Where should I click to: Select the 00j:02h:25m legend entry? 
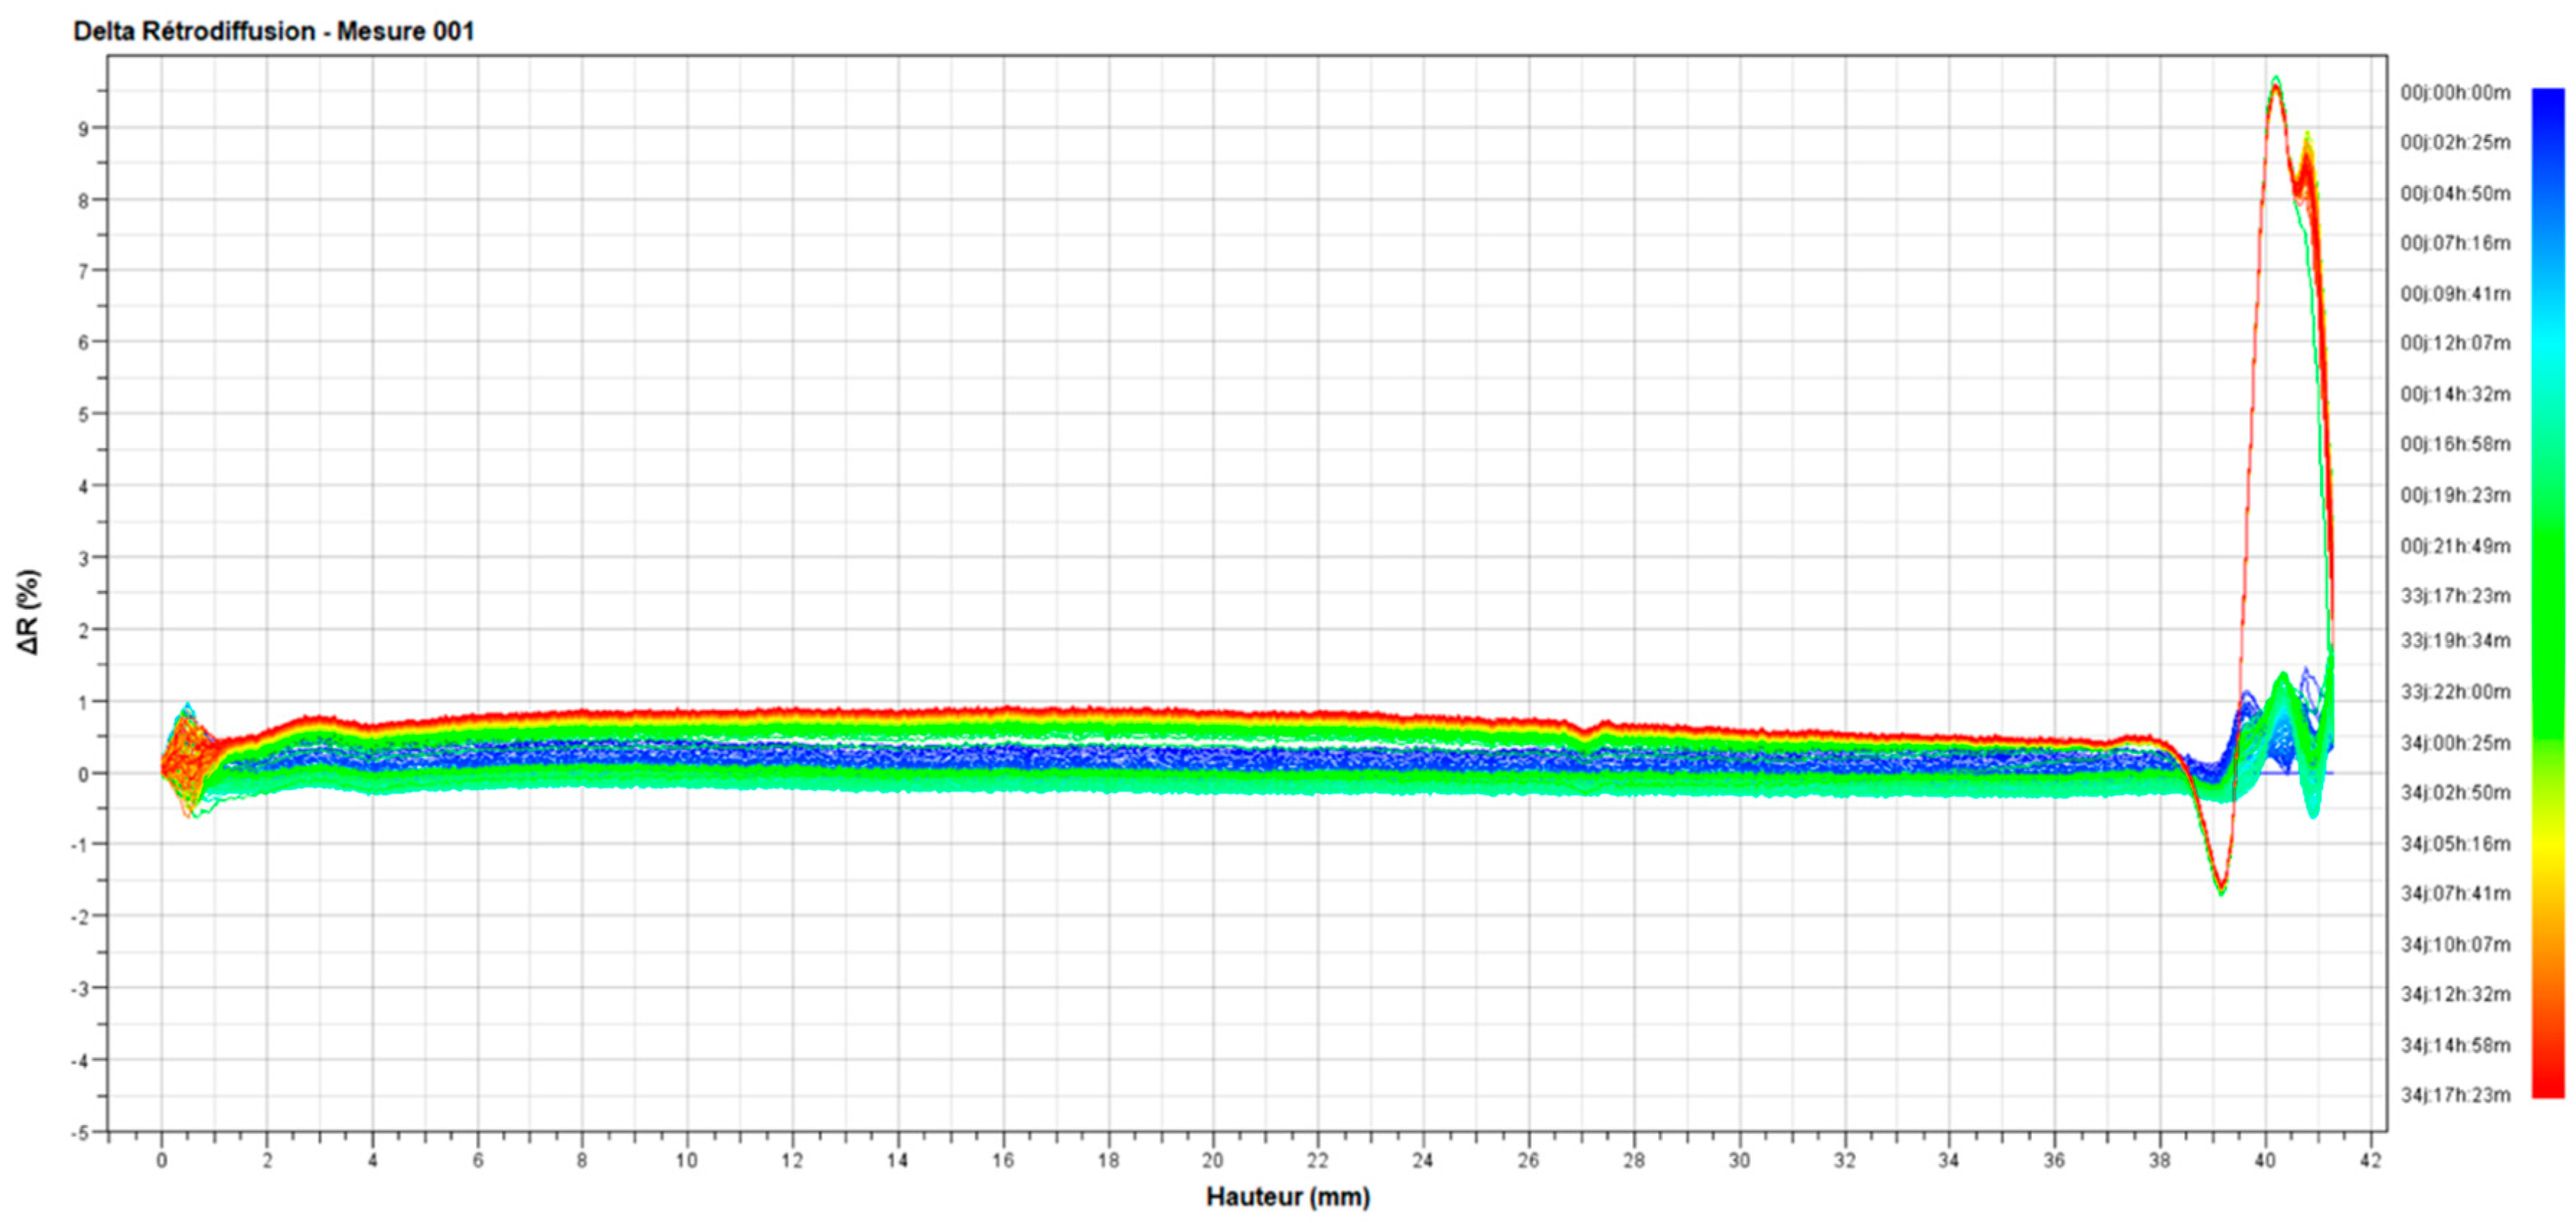point(2454,142)
